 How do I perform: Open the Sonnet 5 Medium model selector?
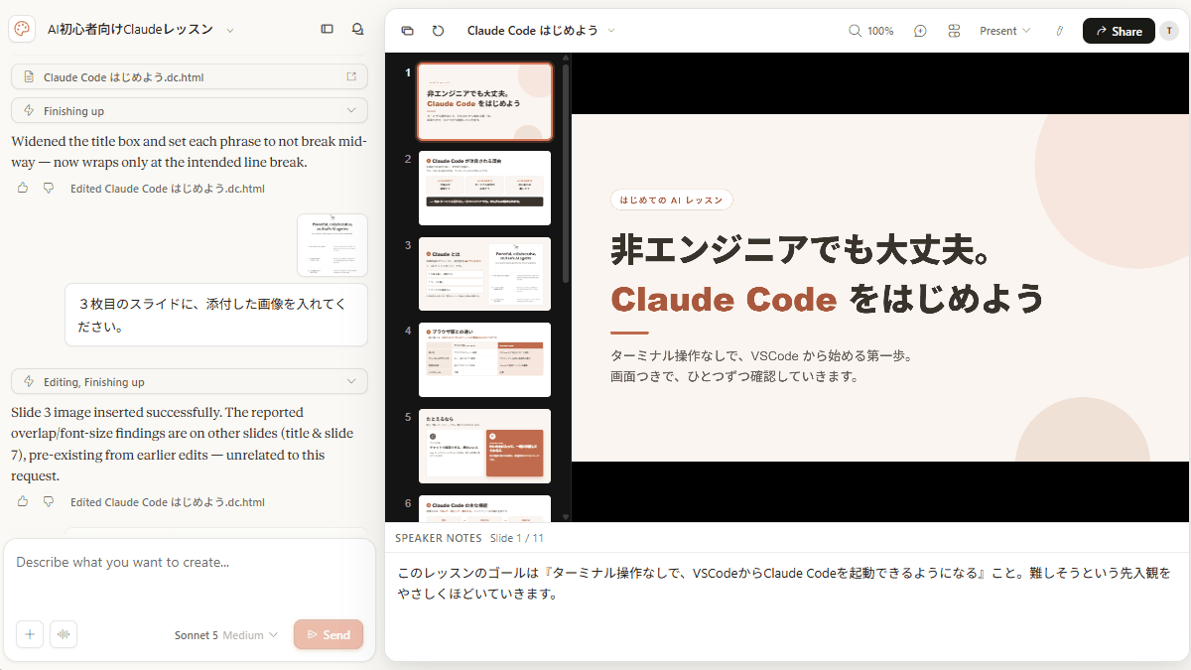pyautogui.click(x=226, y=635)
